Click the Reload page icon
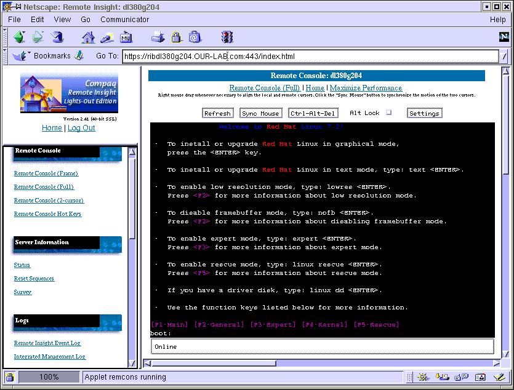Screen dimensions: 514x390 tap(57, 37)
